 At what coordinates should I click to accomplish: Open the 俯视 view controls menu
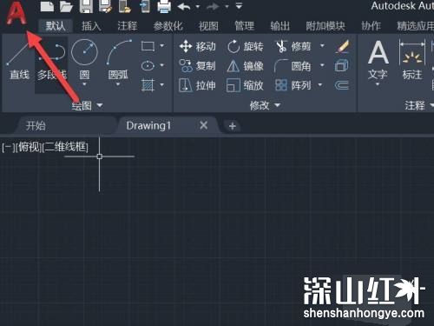click(x=29, y=148)
